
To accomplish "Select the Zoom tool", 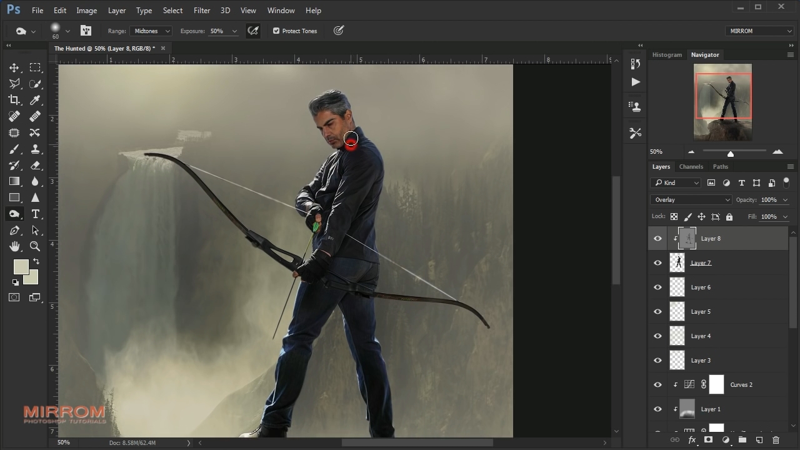I will point(35,246).
